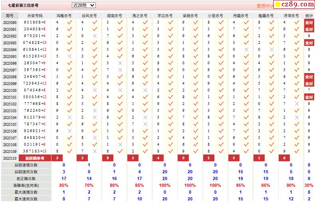Click gray X for 周南杀号 in row 2025096
The width and height of the screenshot is (315, 202).
(120, 63)
